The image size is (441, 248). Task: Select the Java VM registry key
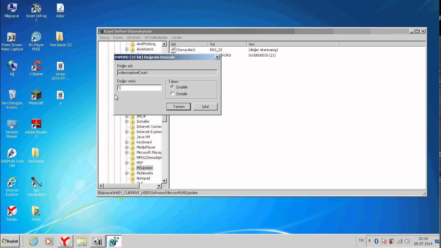[x=143, y=137]
